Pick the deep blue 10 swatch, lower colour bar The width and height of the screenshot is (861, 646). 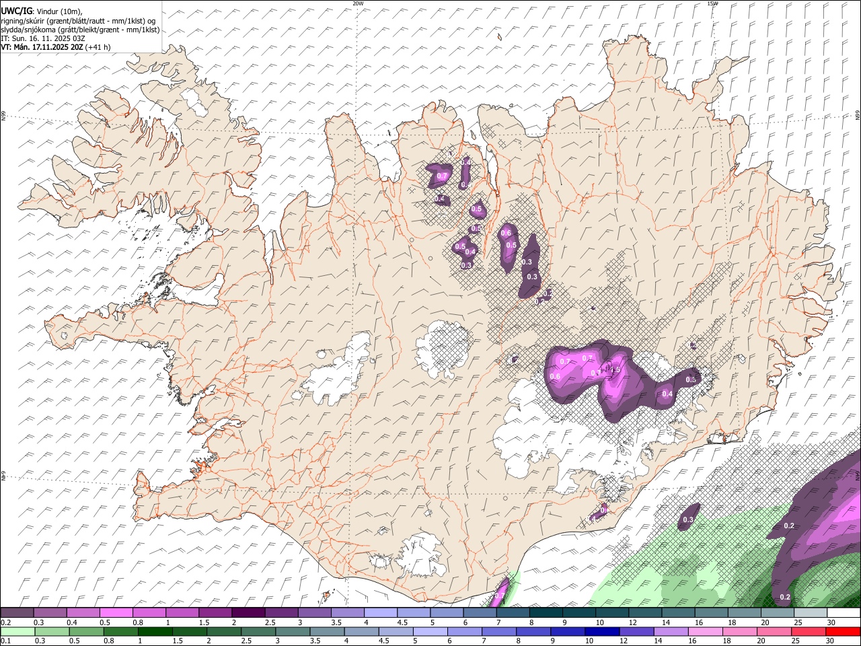pos(603,631)
